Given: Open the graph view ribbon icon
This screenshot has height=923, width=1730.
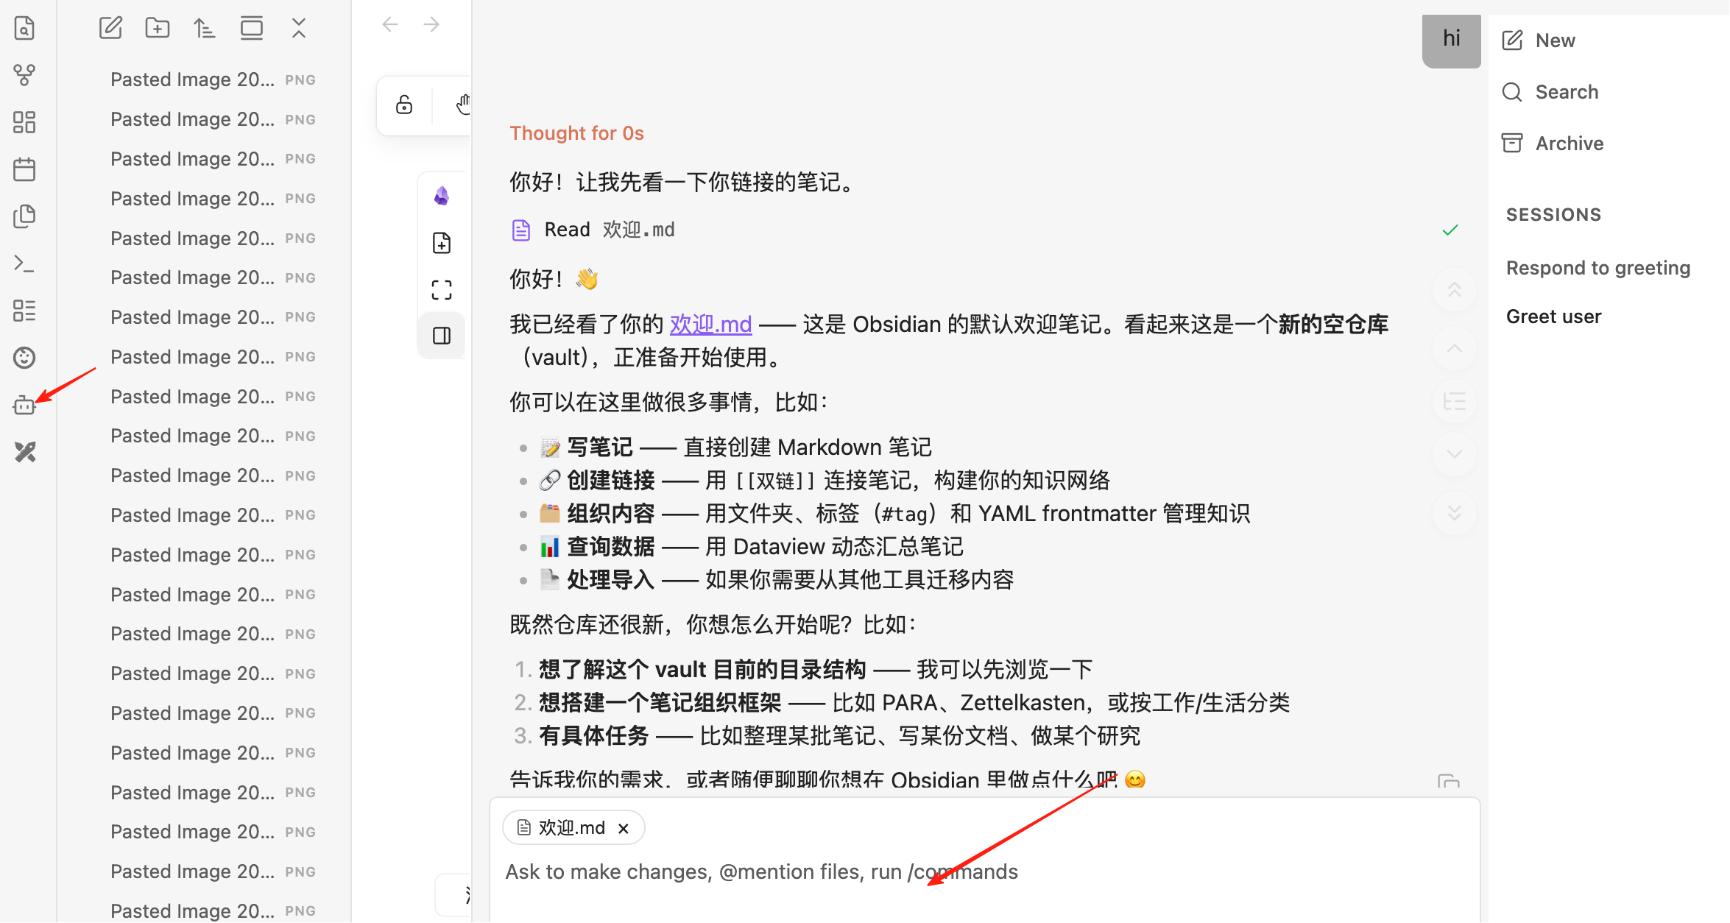Looking at the screenshot, I should [x=24, y=75].
